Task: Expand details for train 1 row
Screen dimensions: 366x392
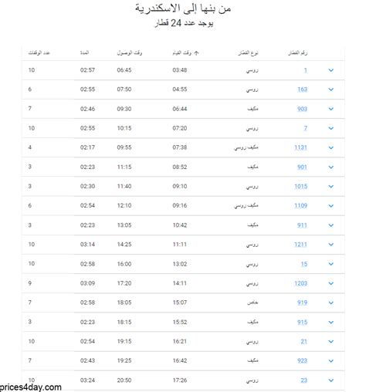Action: [330, 70]
